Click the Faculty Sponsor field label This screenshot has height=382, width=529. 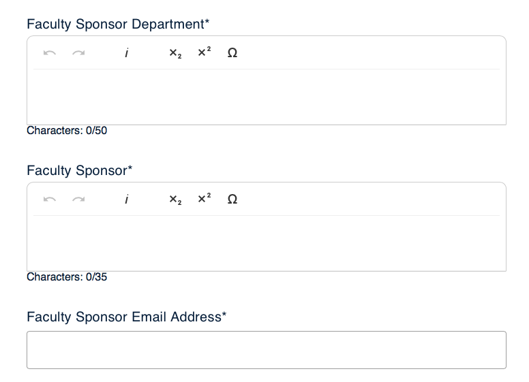[x=79, y=171]
